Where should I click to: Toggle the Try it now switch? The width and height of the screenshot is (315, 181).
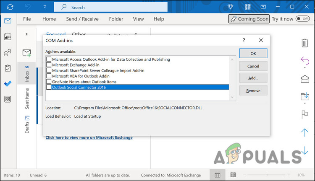(x=303, y=18)
